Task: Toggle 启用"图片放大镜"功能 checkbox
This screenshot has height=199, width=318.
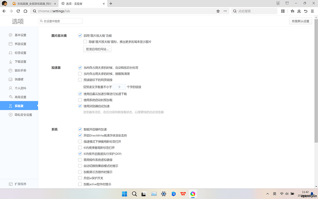Action: [x=80, y=35]
